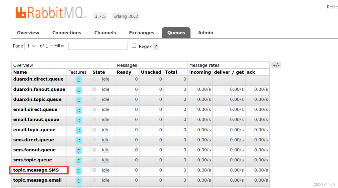Screen dimensions: 338x188
Task: Click the 3.7.5 version label
Action: (100, 16)
